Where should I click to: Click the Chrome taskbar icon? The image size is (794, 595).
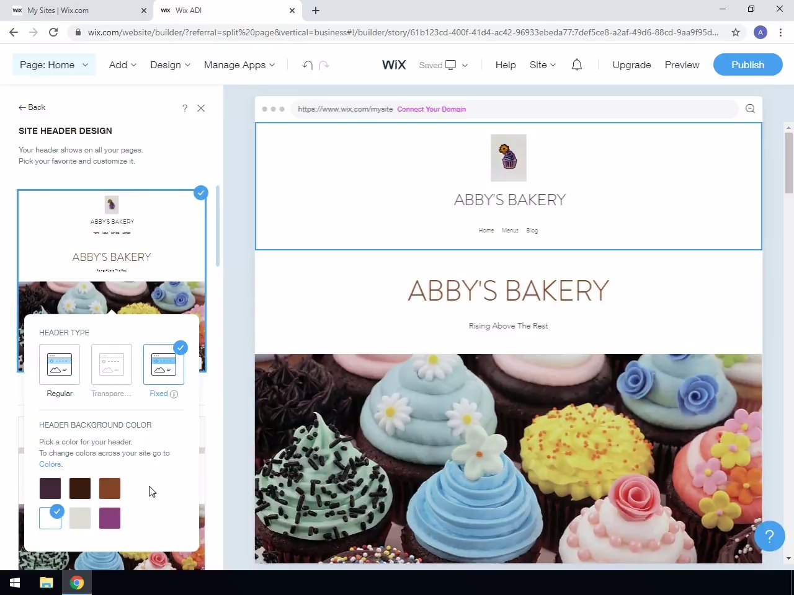(77, 583)
